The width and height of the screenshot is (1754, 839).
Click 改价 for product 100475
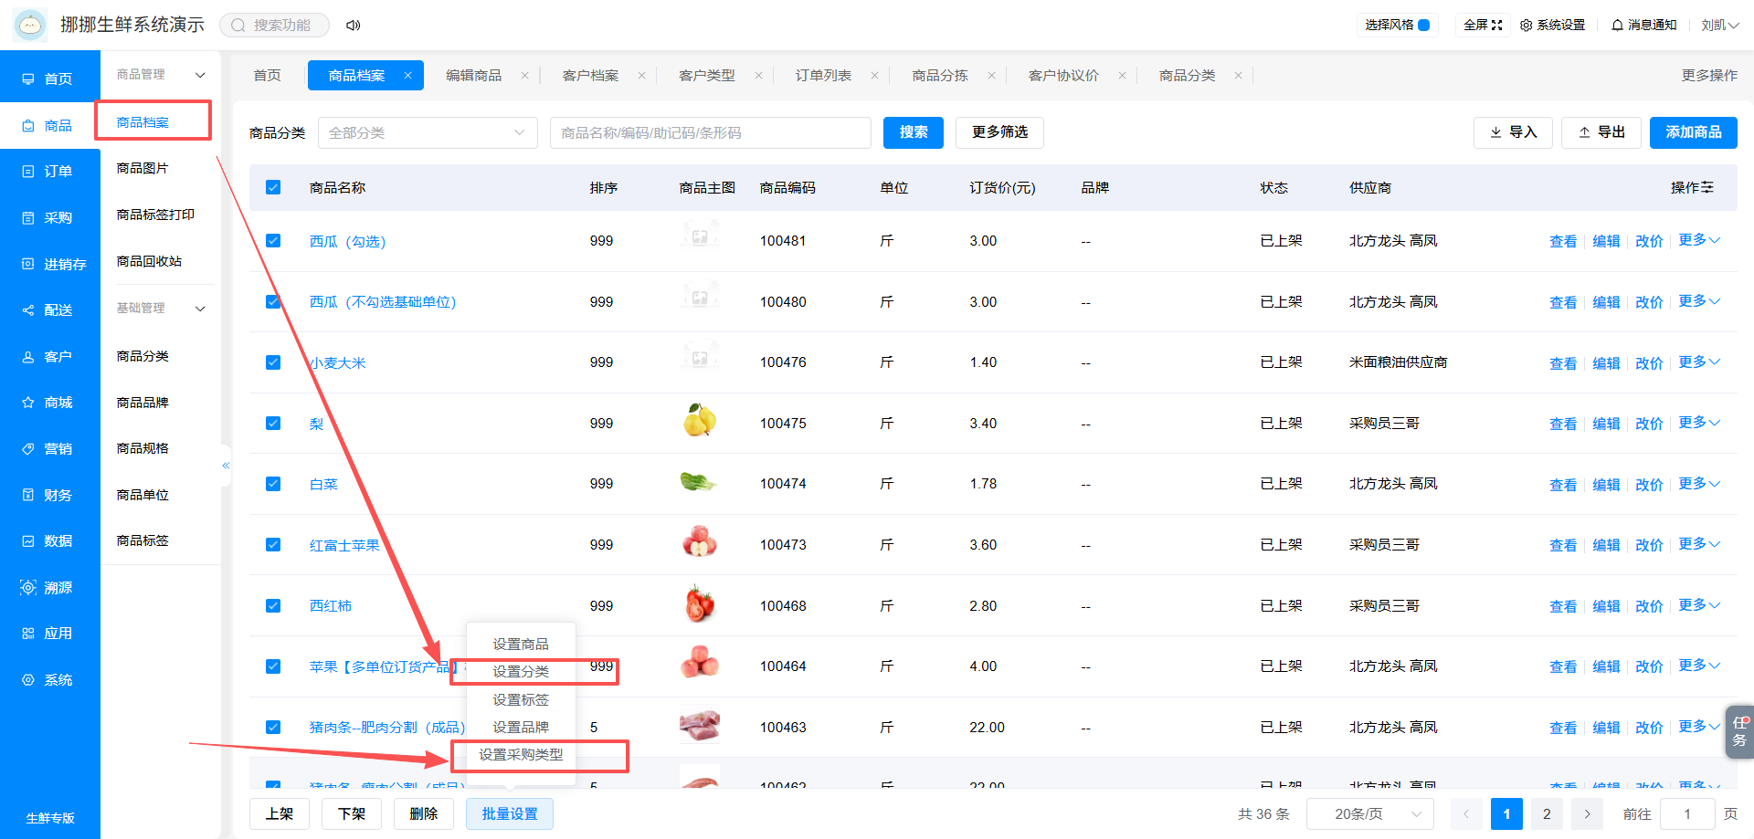click(x=1649, y=424)
